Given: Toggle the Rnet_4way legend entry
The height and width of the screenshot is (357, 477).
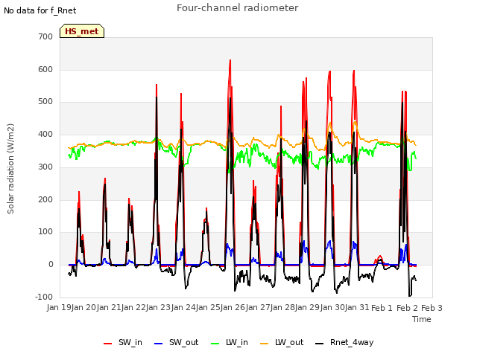Looking at the screenshot, I should tap(344, 342).
